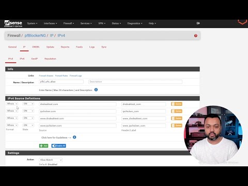Select the IPv4 sub-tab
The image size is (248, 186).
(11, 59)
